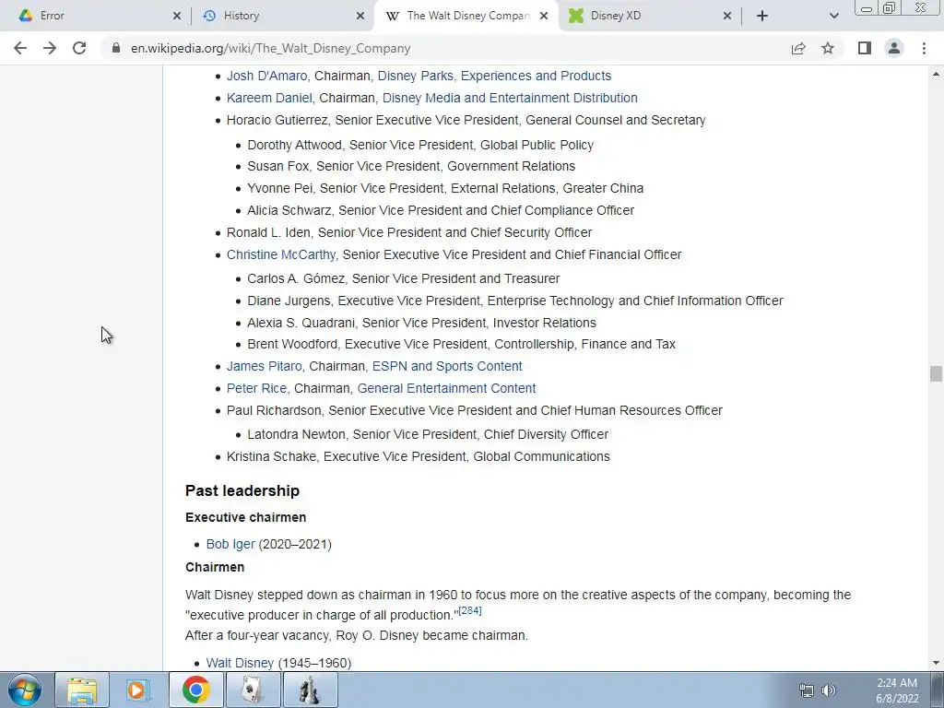Open the Windows Start menu

click(x=25, y=690)
